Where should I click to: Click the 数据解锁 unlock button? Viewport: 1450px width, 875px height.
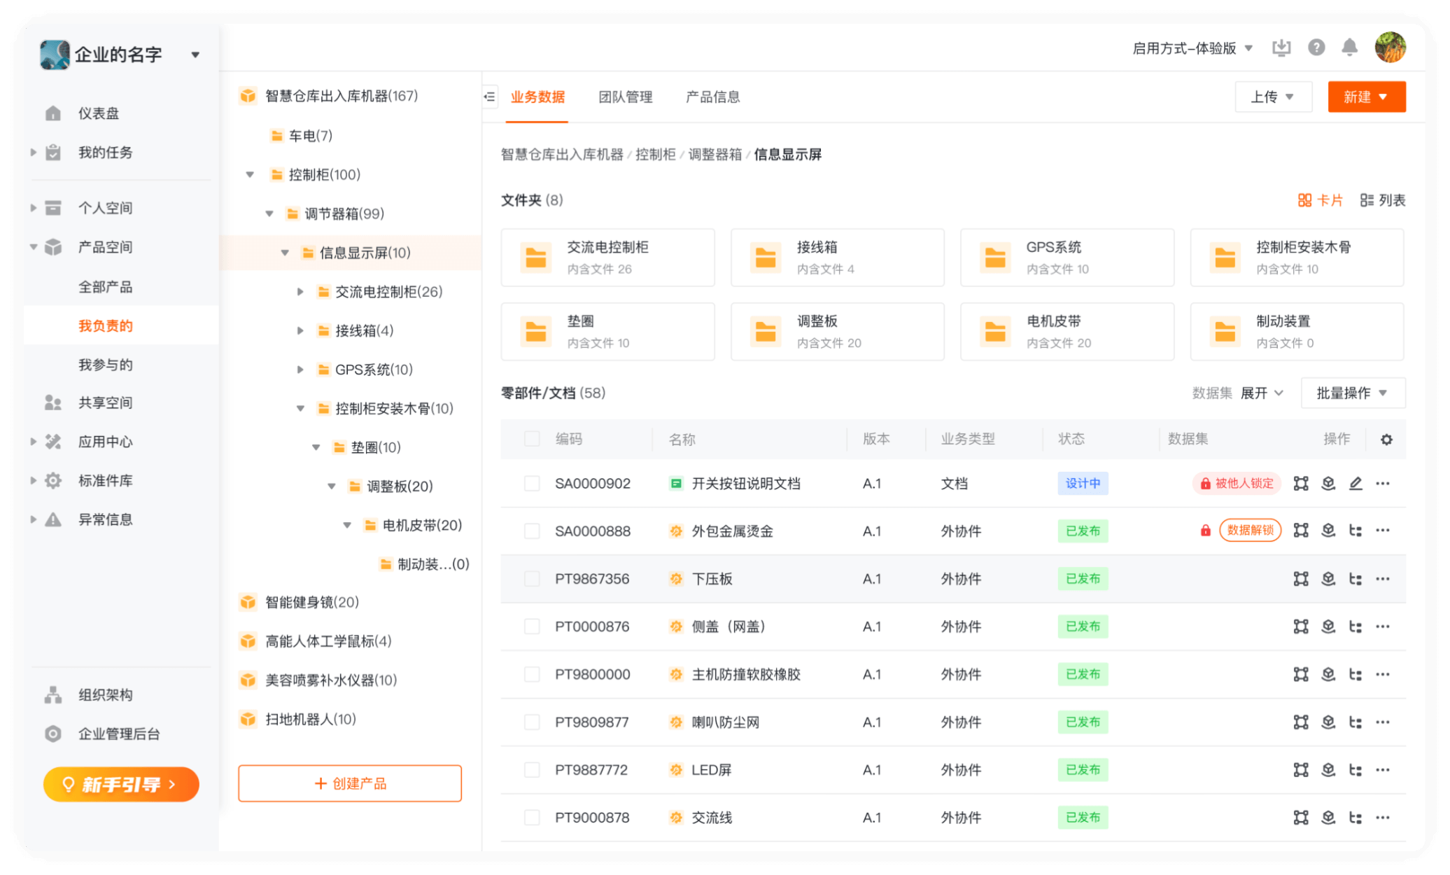pos(1250,531)
